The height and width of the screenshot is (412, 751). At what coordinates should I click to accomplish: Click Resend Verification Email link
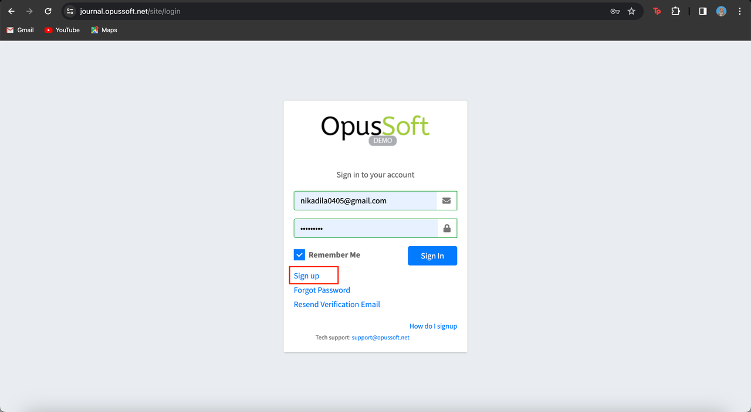pyautogui.click(x=337, y=304)
